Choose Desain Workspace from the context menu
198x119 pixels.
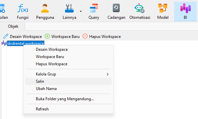coord(68,49)
